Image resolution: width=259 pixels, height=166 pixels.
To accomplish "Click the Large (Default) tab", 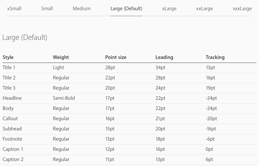I will (126, 9).
